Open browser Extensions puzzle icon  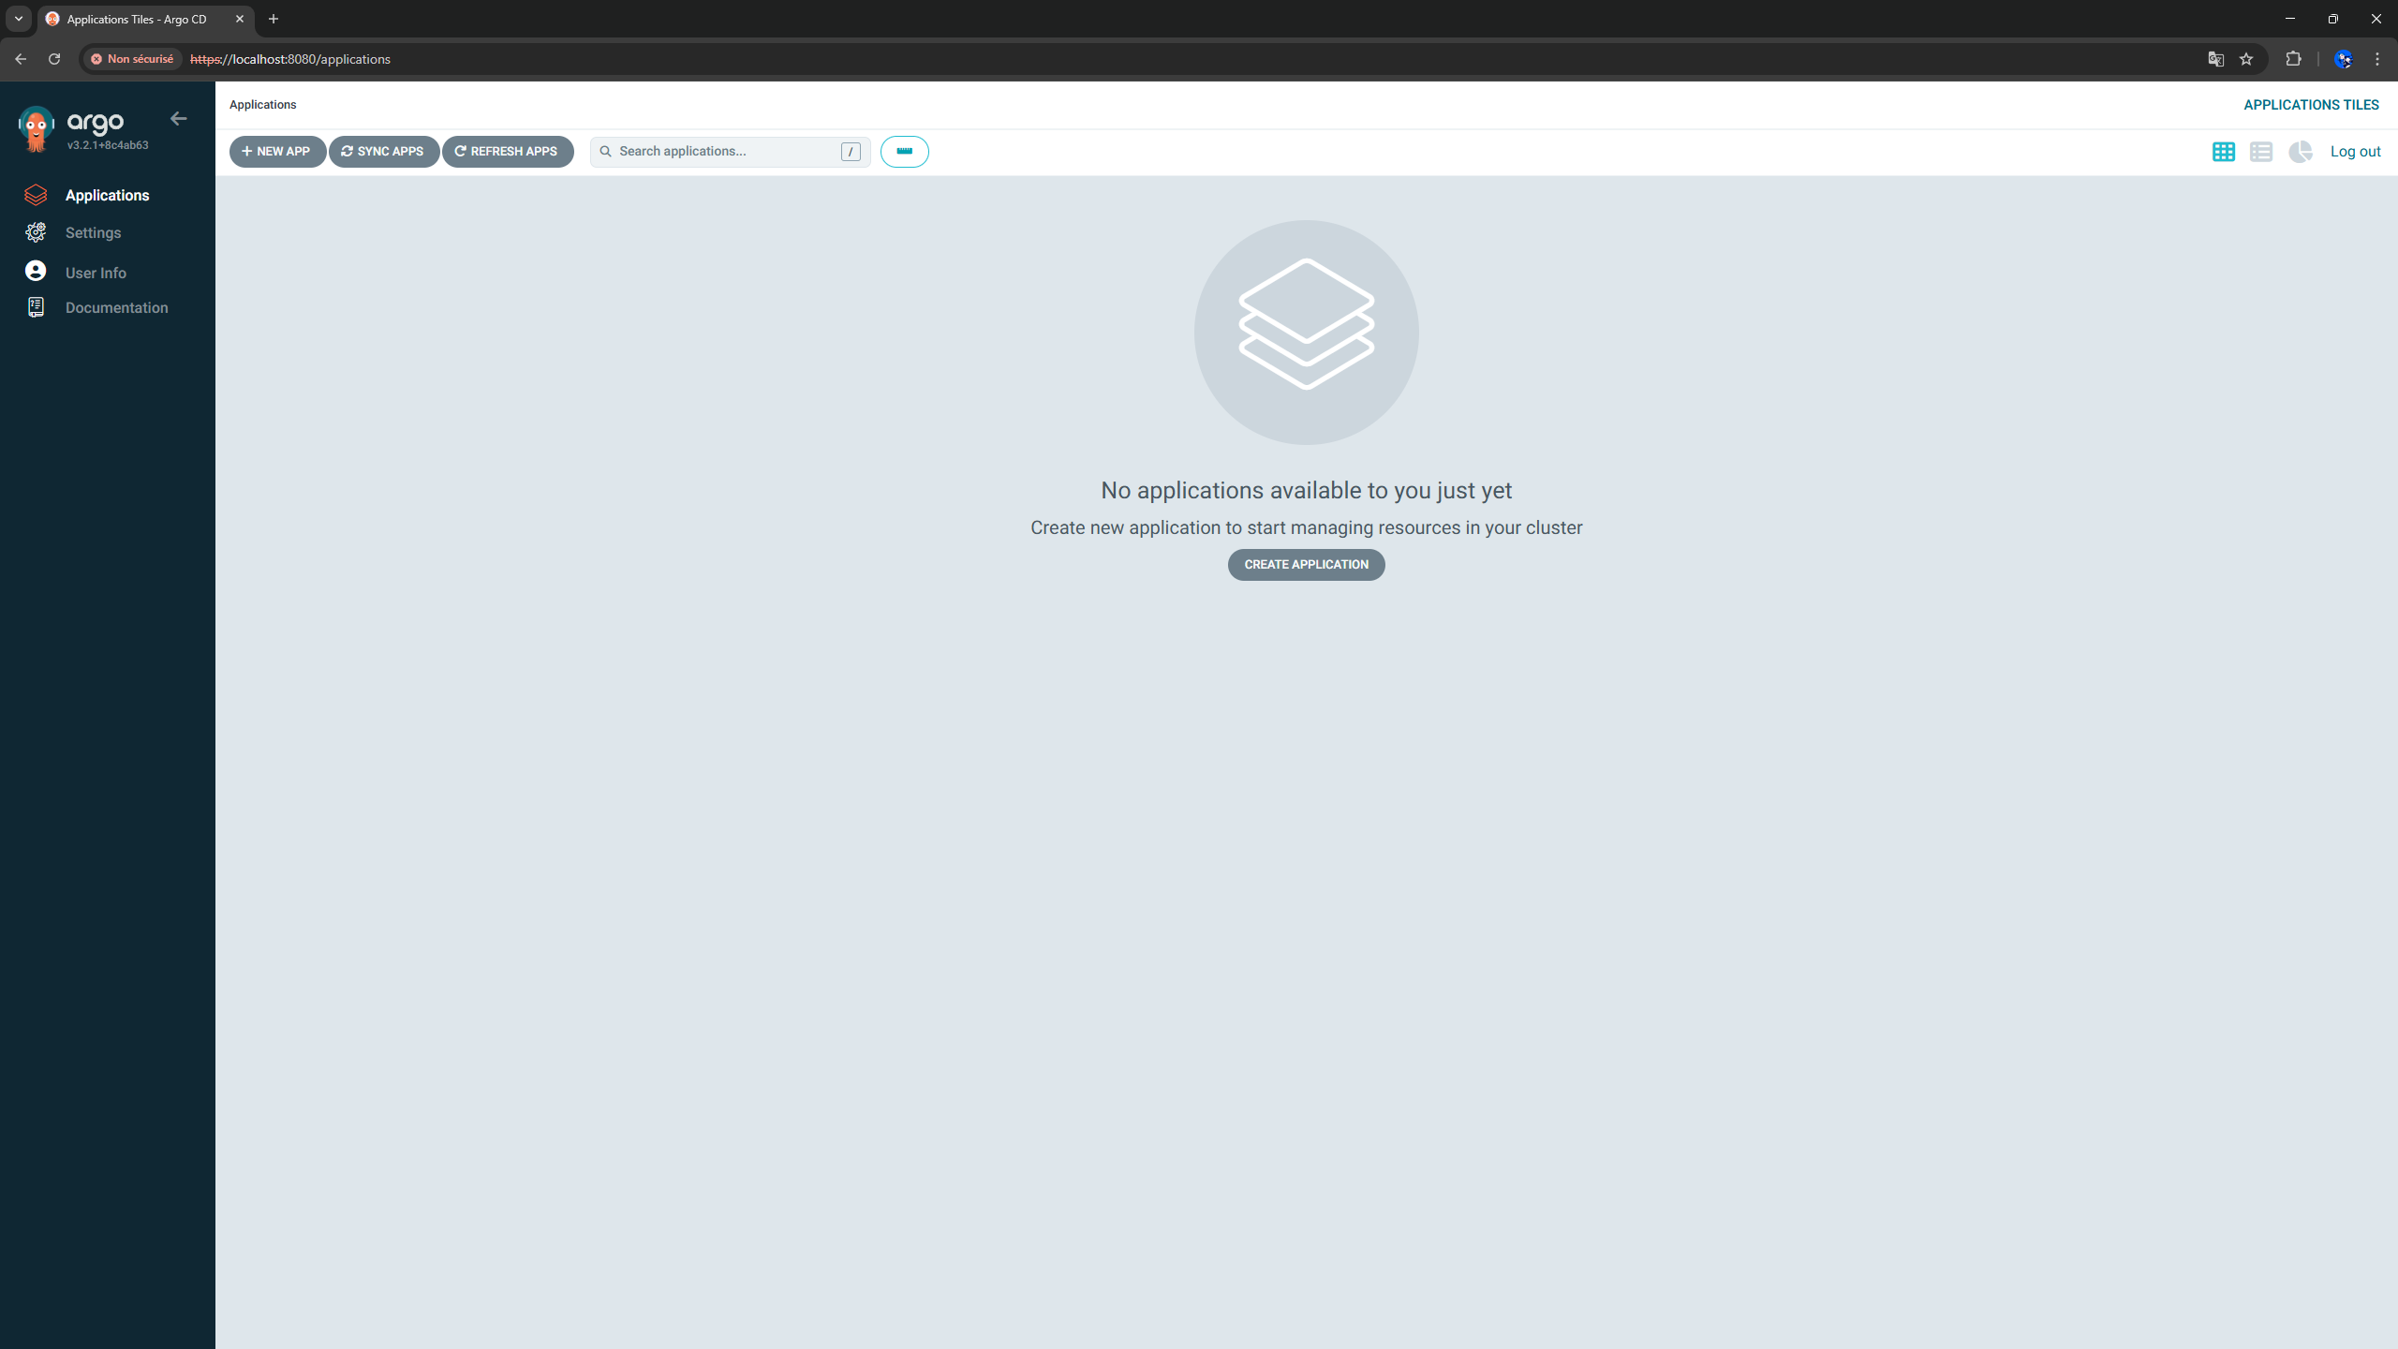[2293, 59]
